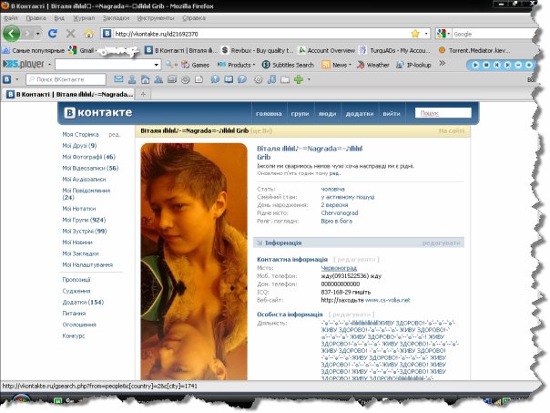Open Subtitles Search toolbar item
The image size is (550, 413).
pos(291,66)
